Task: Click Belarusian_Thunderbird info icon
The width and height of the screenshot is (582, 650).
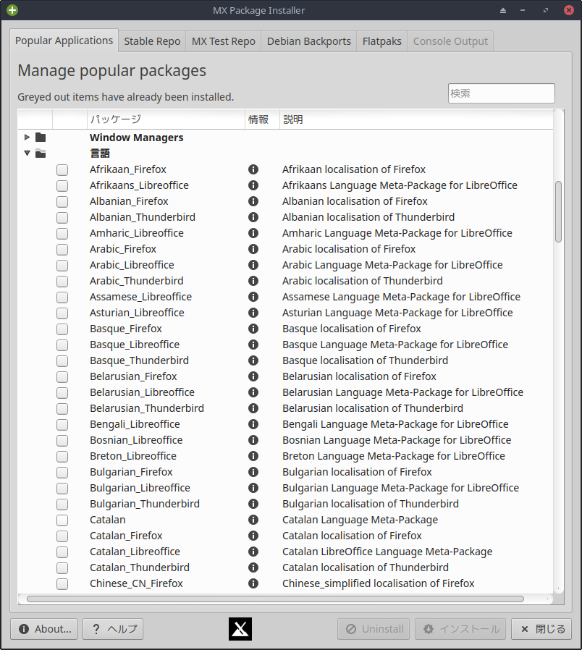Action: coord(253,408)
